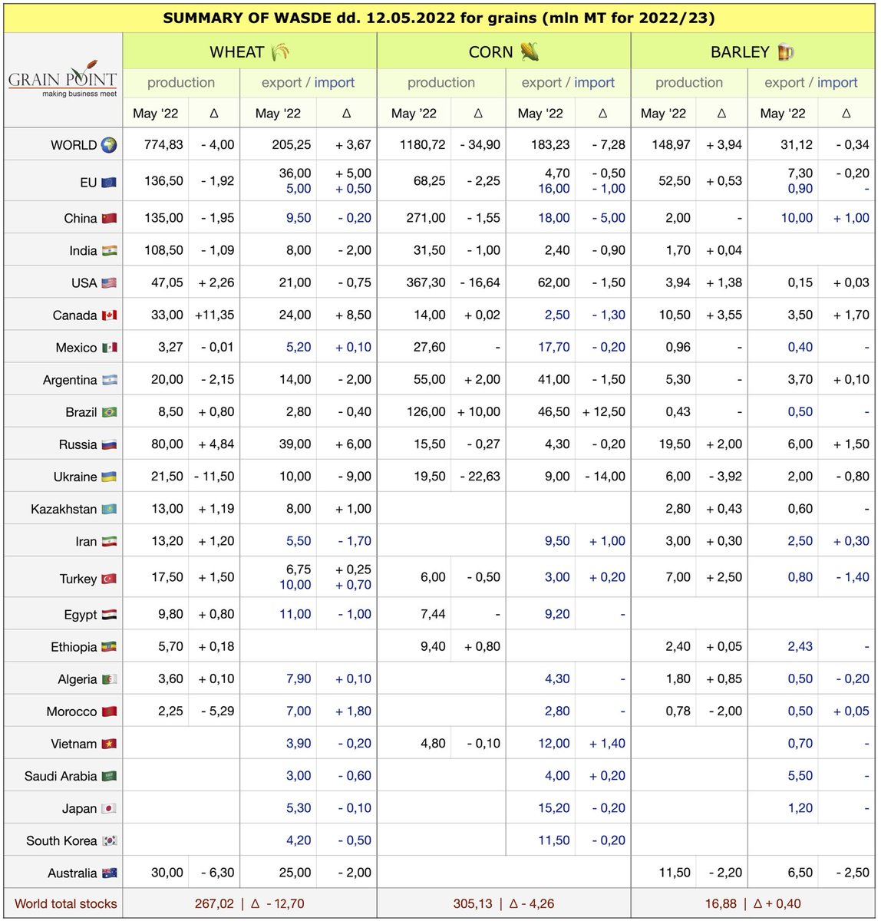Image resolution: width=881 pixels, height=921 pixels.
Task: Select the 'World total stocks' row label
Action: coord(66,903)
